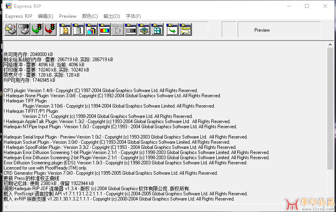Click the empty box left of Preview
The height and width of the screenshot is (212, 336).
229,30
